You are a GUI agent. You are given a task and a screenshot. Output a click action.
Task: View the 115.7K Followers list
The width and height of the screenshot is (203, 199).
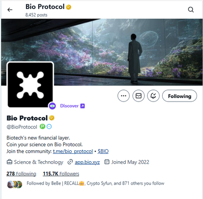(61, 174)
